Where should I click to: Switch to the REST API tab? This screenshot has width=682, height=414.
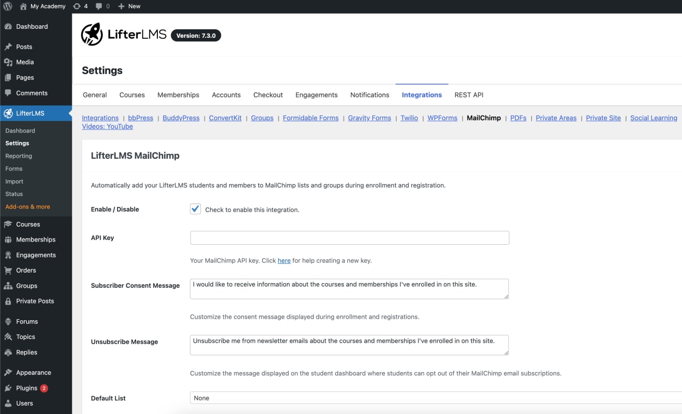click(469, 95)
